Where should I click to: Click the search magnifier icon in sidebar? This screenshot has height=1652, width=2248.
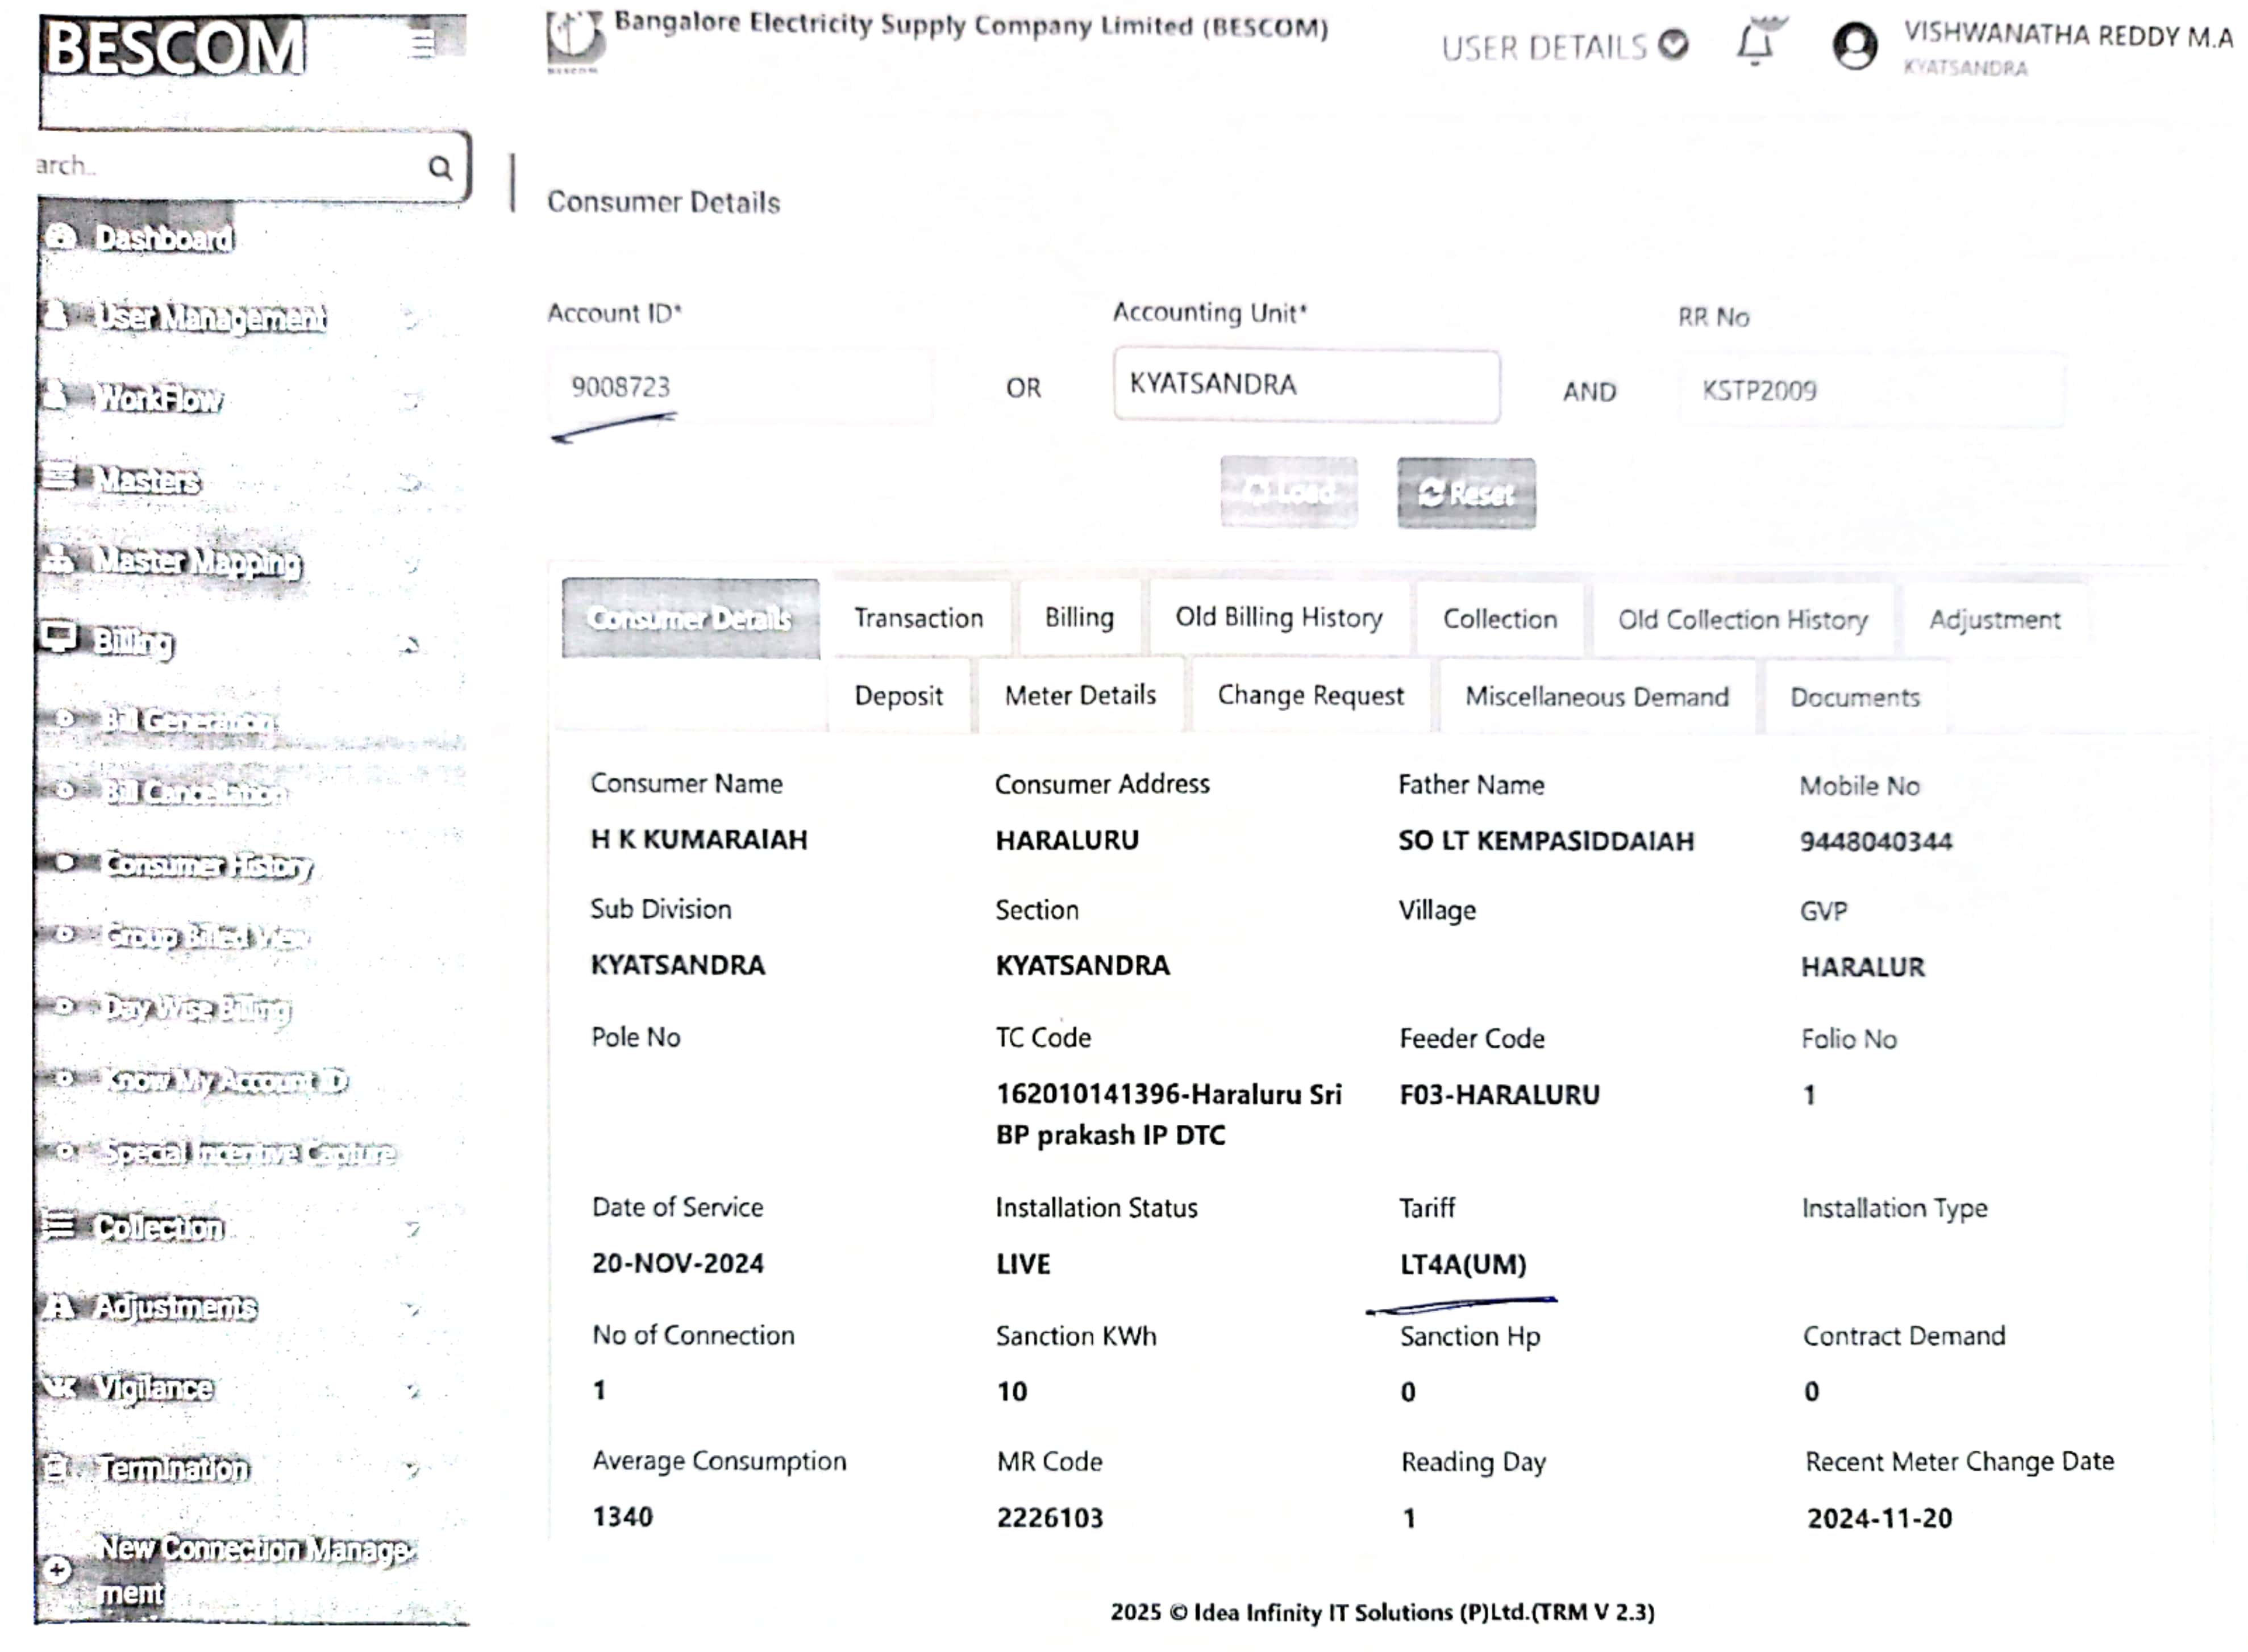(x=440, y=167)
